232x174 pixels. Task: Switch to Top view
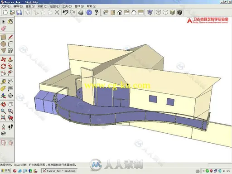(x=113, y=12)
